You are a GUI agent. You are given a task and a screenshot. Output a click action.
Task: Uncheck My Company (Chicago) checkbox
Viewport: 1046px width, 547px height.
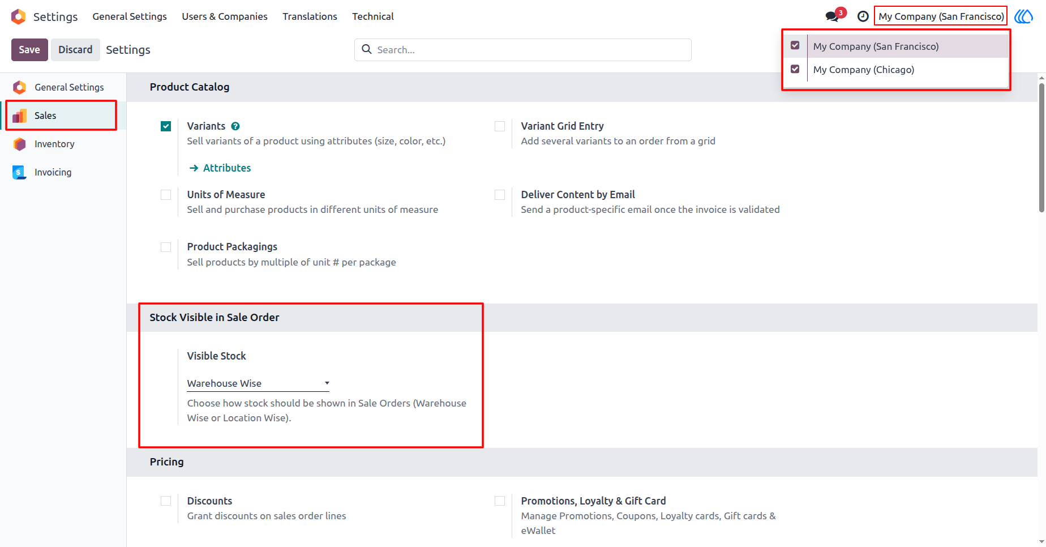tap(795, 69)
